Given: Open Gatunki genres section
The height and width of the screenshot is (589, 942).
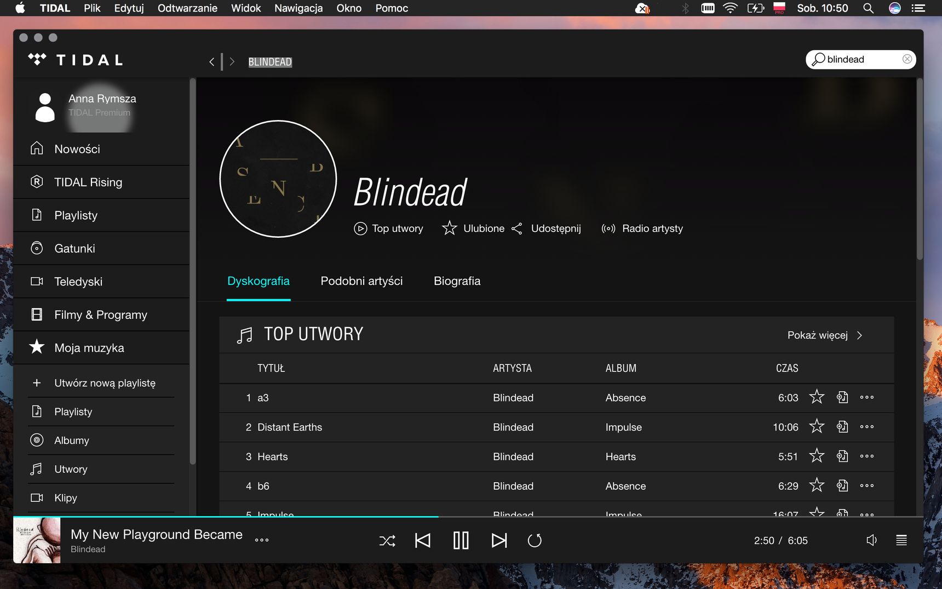Looking at the screenshot, I should point(101,249).
